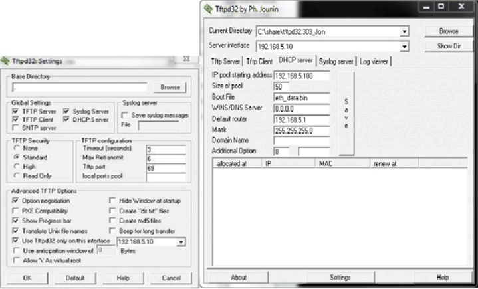Viewport: 478px width, 289px height.
Task: Toggle Use Tftpd32 only on this interface
Action: coord(15,241)
